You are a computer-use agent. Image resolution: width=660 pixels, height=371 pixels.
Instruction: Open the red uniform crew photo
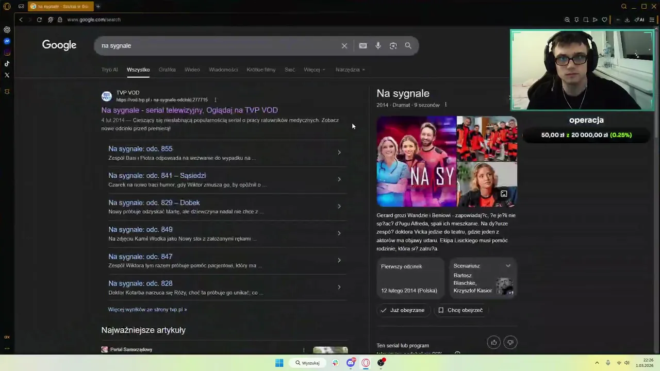pyautogui.click(x=487, y=139)
